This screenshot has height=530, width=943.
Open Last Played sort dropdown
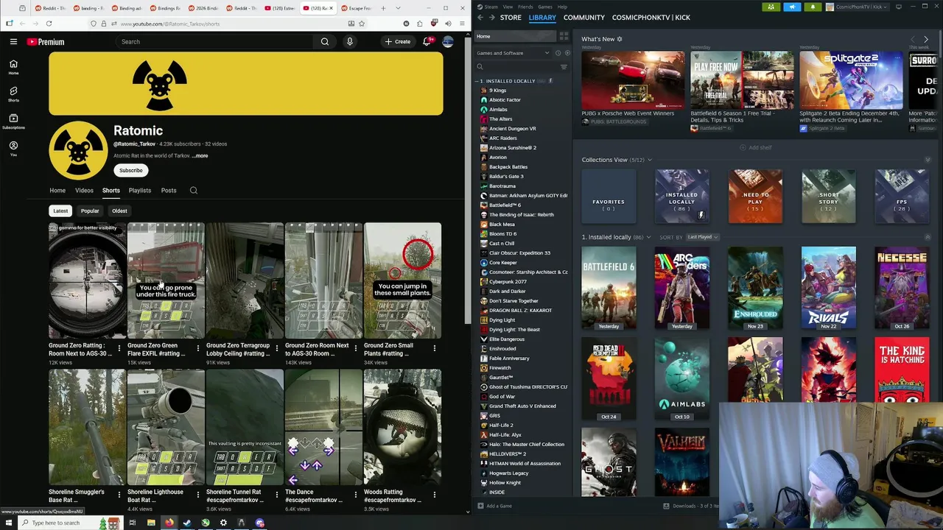(702, 237)
